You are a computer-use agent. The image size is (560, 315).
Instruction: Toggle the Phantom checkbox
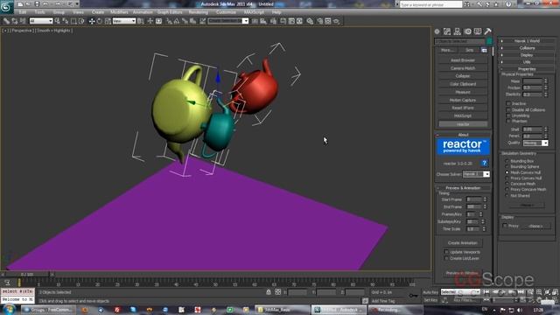pos(507,121)
